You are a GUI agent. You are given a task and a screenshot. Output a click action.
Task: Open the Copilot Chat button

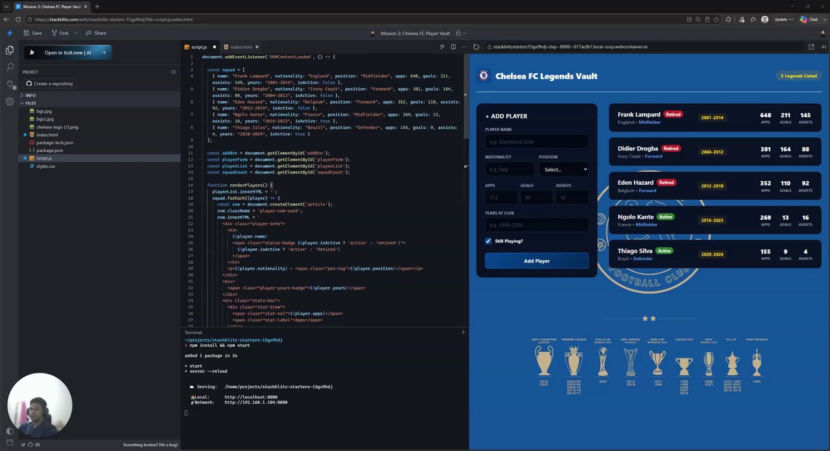(x=808, y=19)
